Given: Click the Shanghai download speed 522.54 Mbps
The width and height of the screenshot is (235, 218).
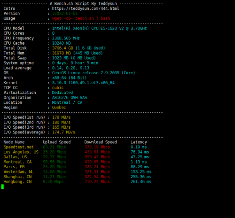Looking at the screenshot, I should point(97,177).
